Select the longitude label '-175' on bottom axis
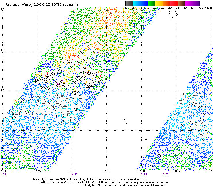The height and width of the screenshot is (187, 213). pyautogui.click(x=37, y=171)
